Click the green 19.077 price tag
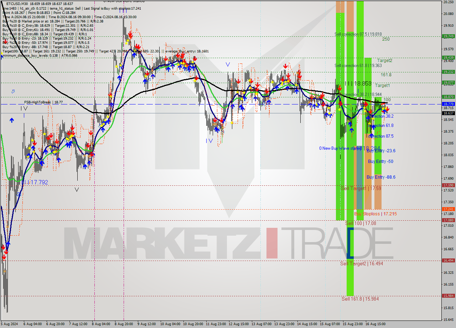The width and height of the screenshot is (456, 328). click(448, 83)
